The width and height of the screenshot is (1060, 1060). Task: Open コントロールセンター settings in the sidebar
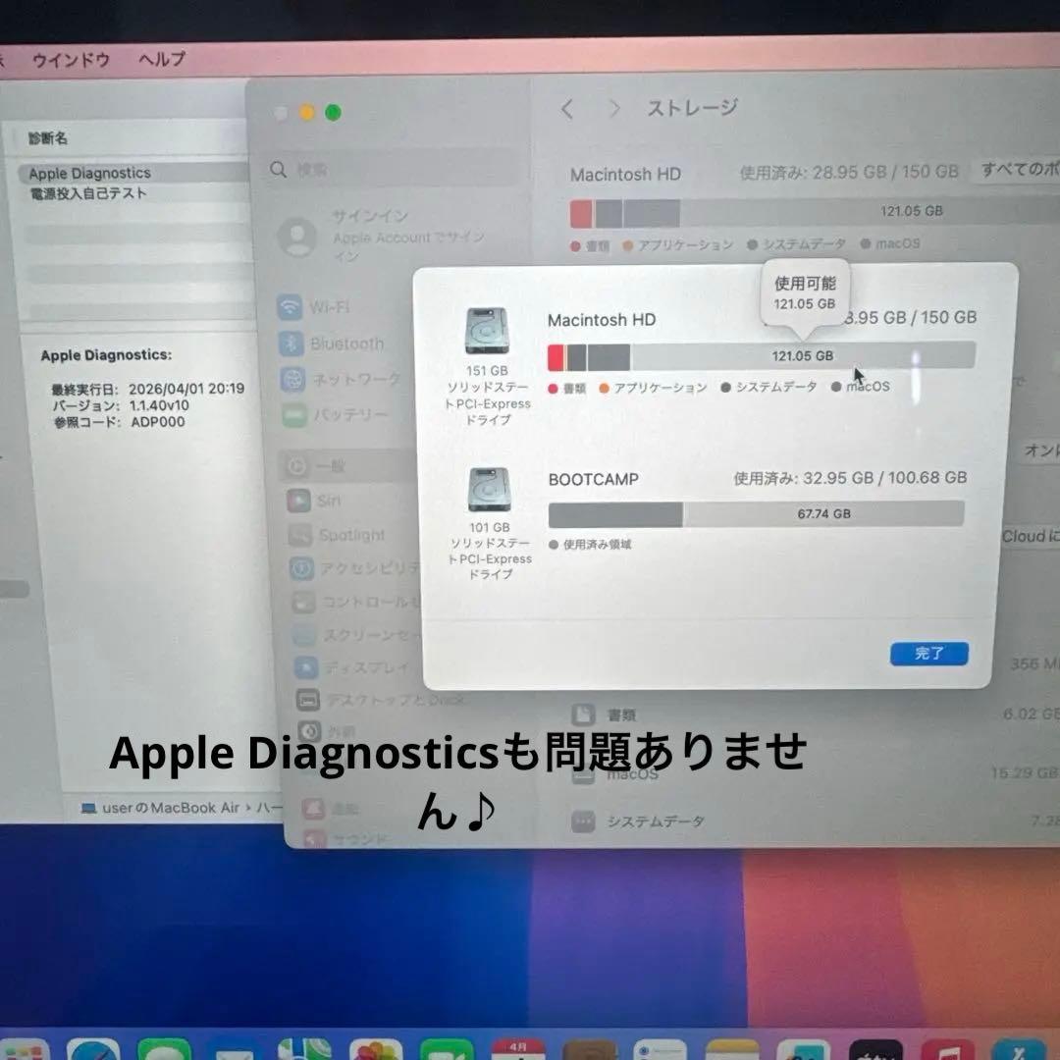[356, 601]
